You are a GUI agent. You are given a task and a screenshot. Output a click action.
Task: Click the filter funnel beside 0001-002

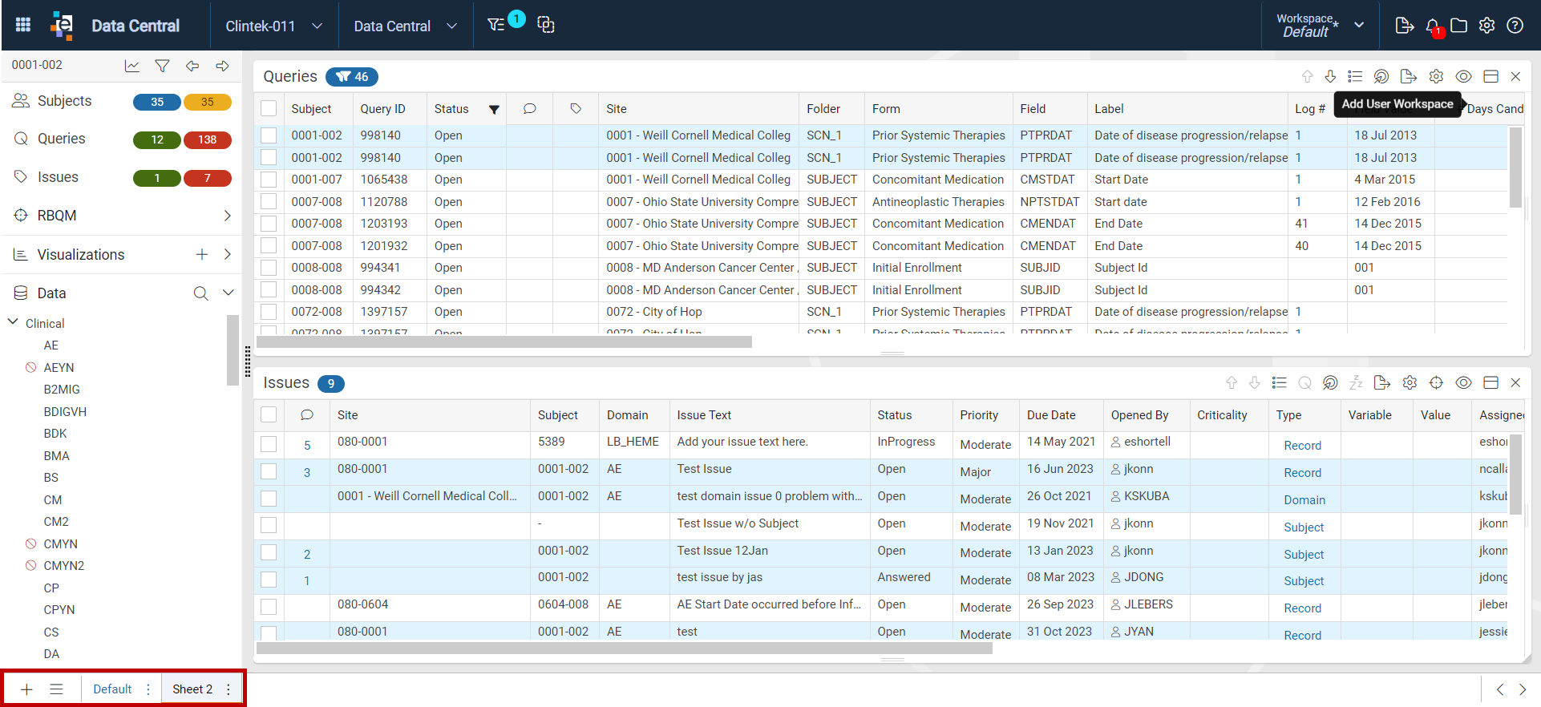pos(162,66)
